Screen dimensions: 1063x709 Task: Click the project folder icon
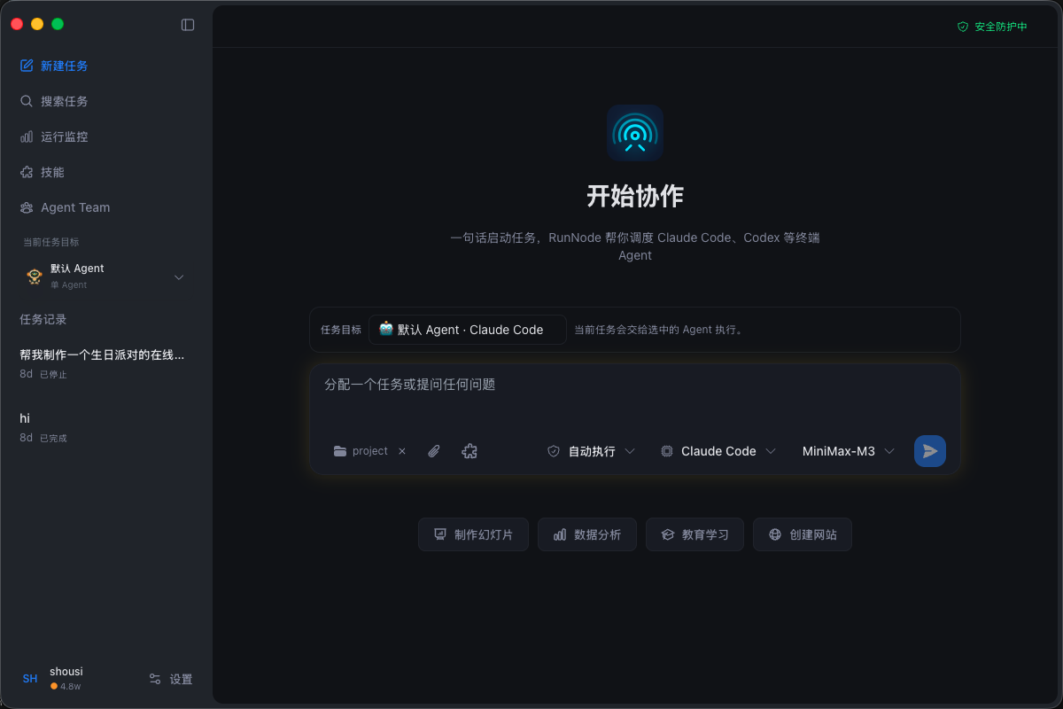(340, 451)
